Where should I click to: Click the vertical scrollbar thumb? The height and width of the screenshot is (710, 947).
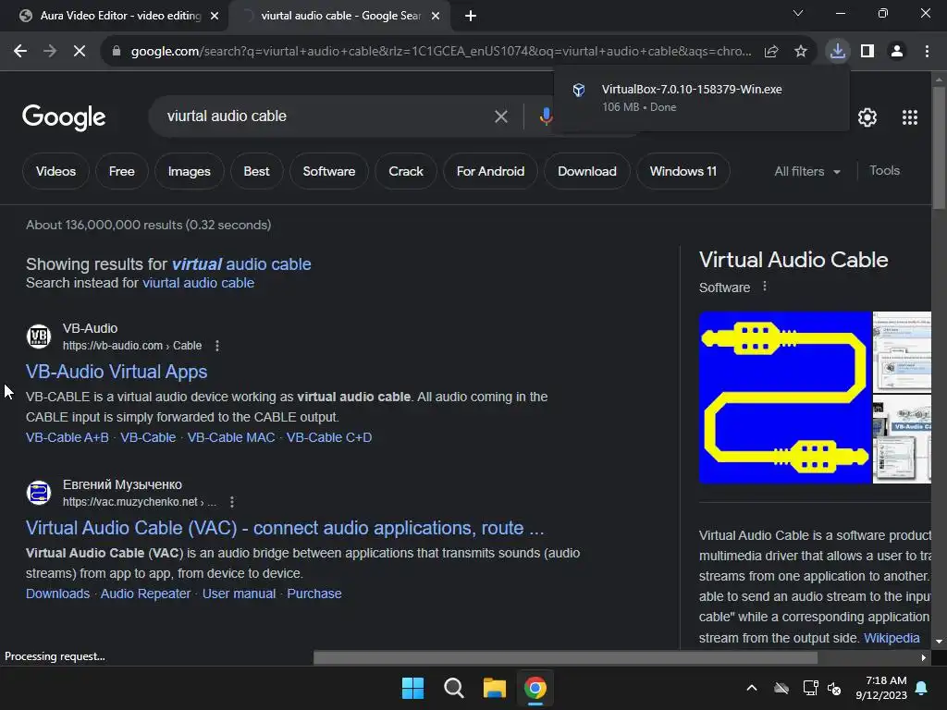pyautogui.click(x=939, y=149)
